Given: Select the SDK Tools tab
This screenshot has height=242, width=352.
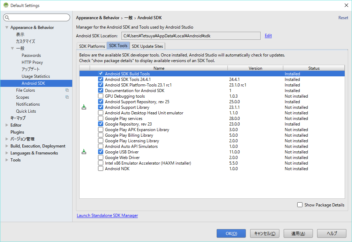Looking at the screenshot, I should click(118, 46).
